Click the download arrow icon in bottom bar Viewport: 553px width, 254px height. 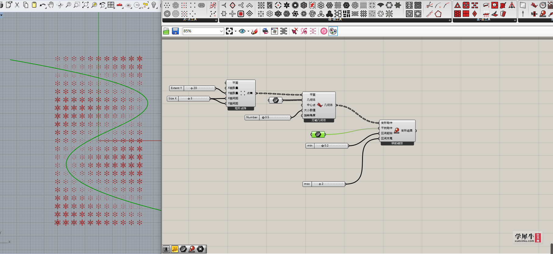point(166,249)
